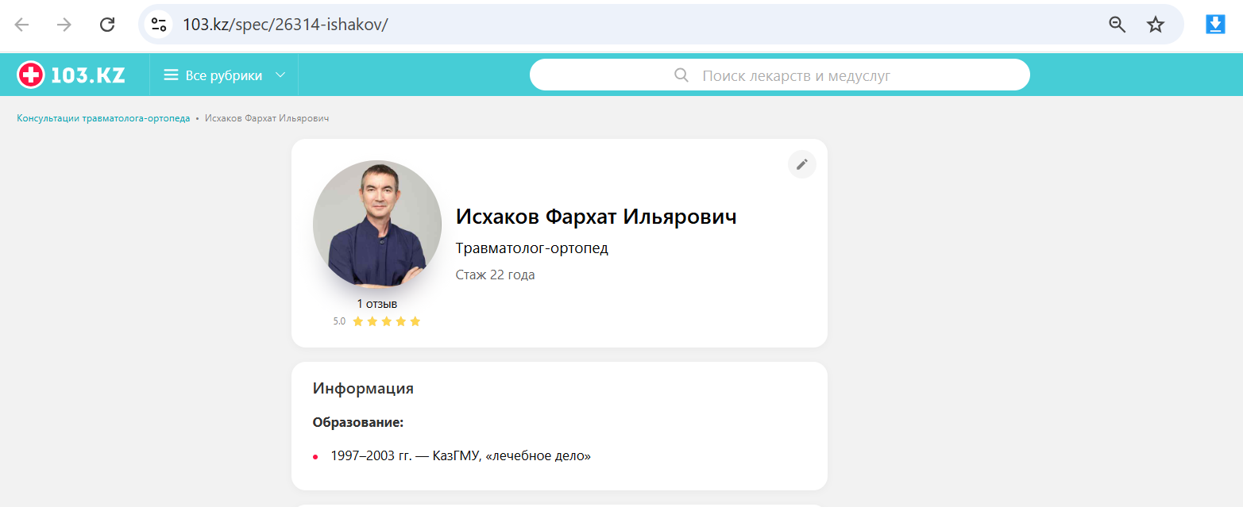Image resolution: width=1243 pixels, height=507 pixels.
Task: Click the Информация section heading
Action: pyautogui.click(x=363, y=389)
